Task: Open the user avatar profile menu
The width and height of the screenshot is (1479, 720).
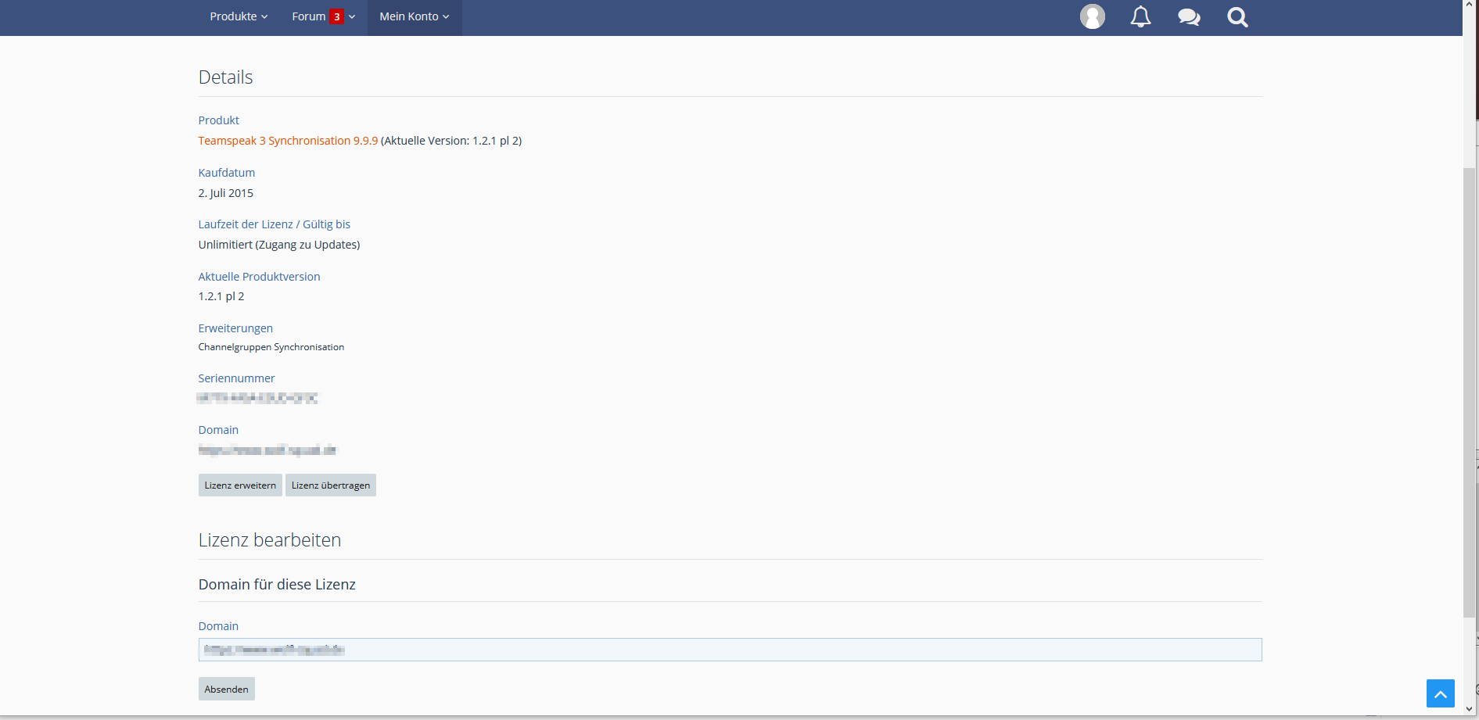Action: pyautogui.click(x=1092, y=16)
